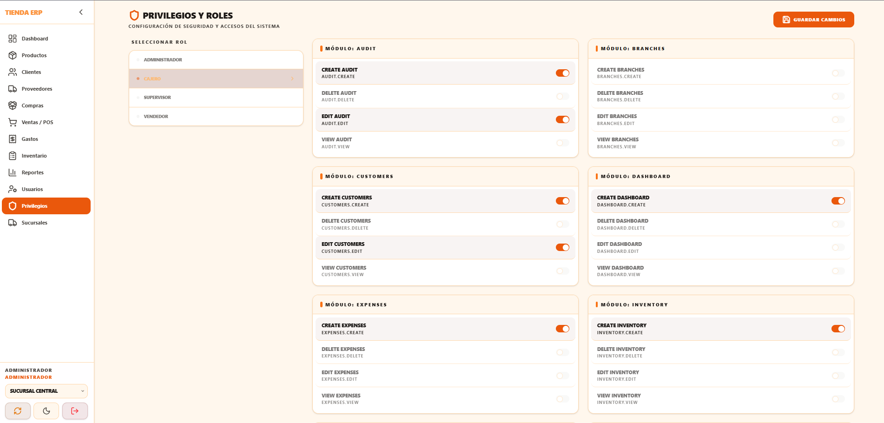The height and width of the screenshot is (423, 884).
Task: Click the logout icon button
Action: click(75, 411)
